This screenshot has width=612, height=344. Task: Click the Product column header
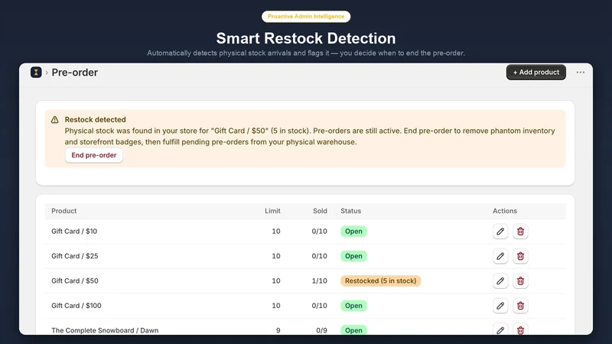click(x=64, y=211)
